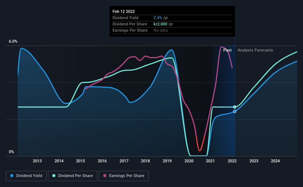Click the 2013 x-axis label
303x187 pixels.
point(37,161)
